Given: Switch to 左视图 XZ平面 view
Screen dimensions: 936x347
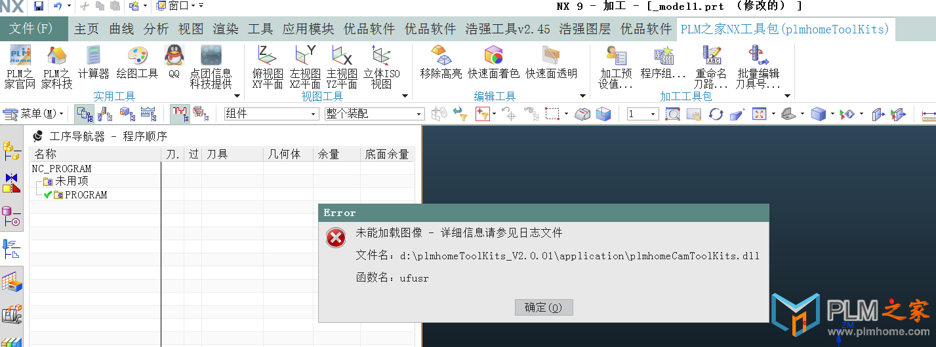Looking at the screenshot, I should tap(305, 67).
